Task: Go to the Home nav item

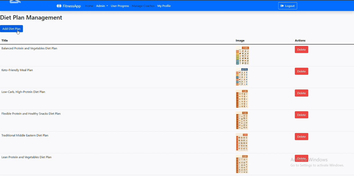Action: [x=89, y=6]
